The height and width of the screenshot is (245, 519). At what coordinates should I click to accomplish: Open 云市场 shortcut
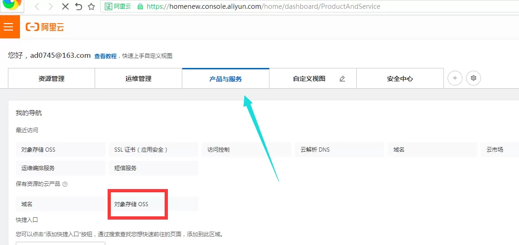click(x=500, y=149)
